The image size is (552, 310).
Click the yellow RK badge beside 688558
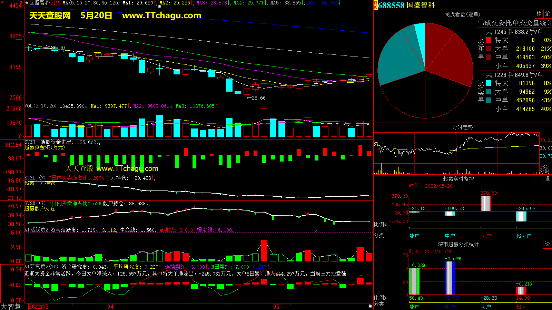pyautogui.click(x=376, y=5)
